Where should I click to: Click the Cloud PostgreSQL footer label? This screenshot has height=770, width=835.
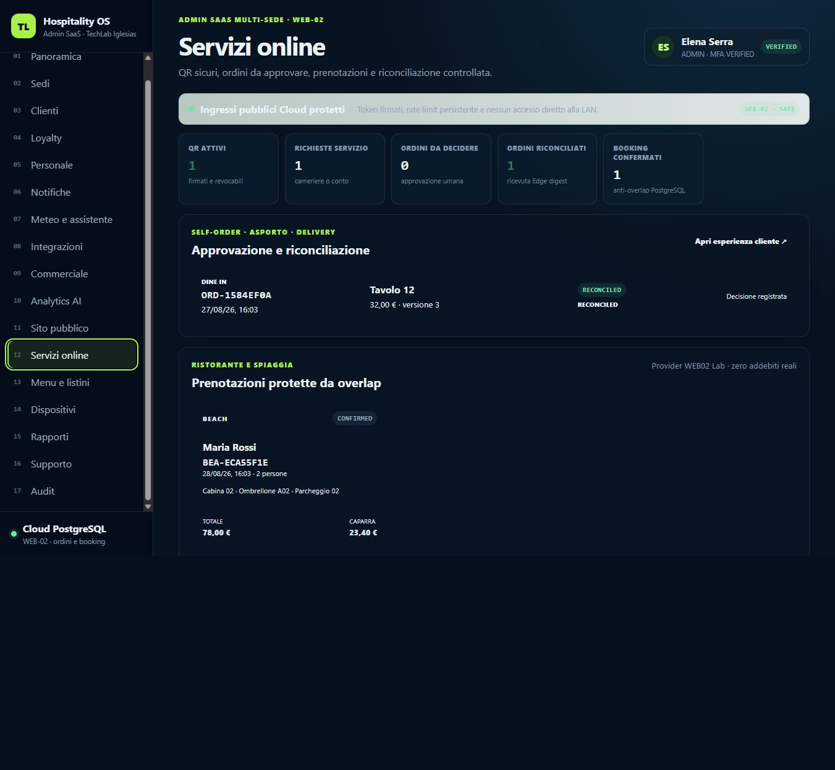point(64,529)
